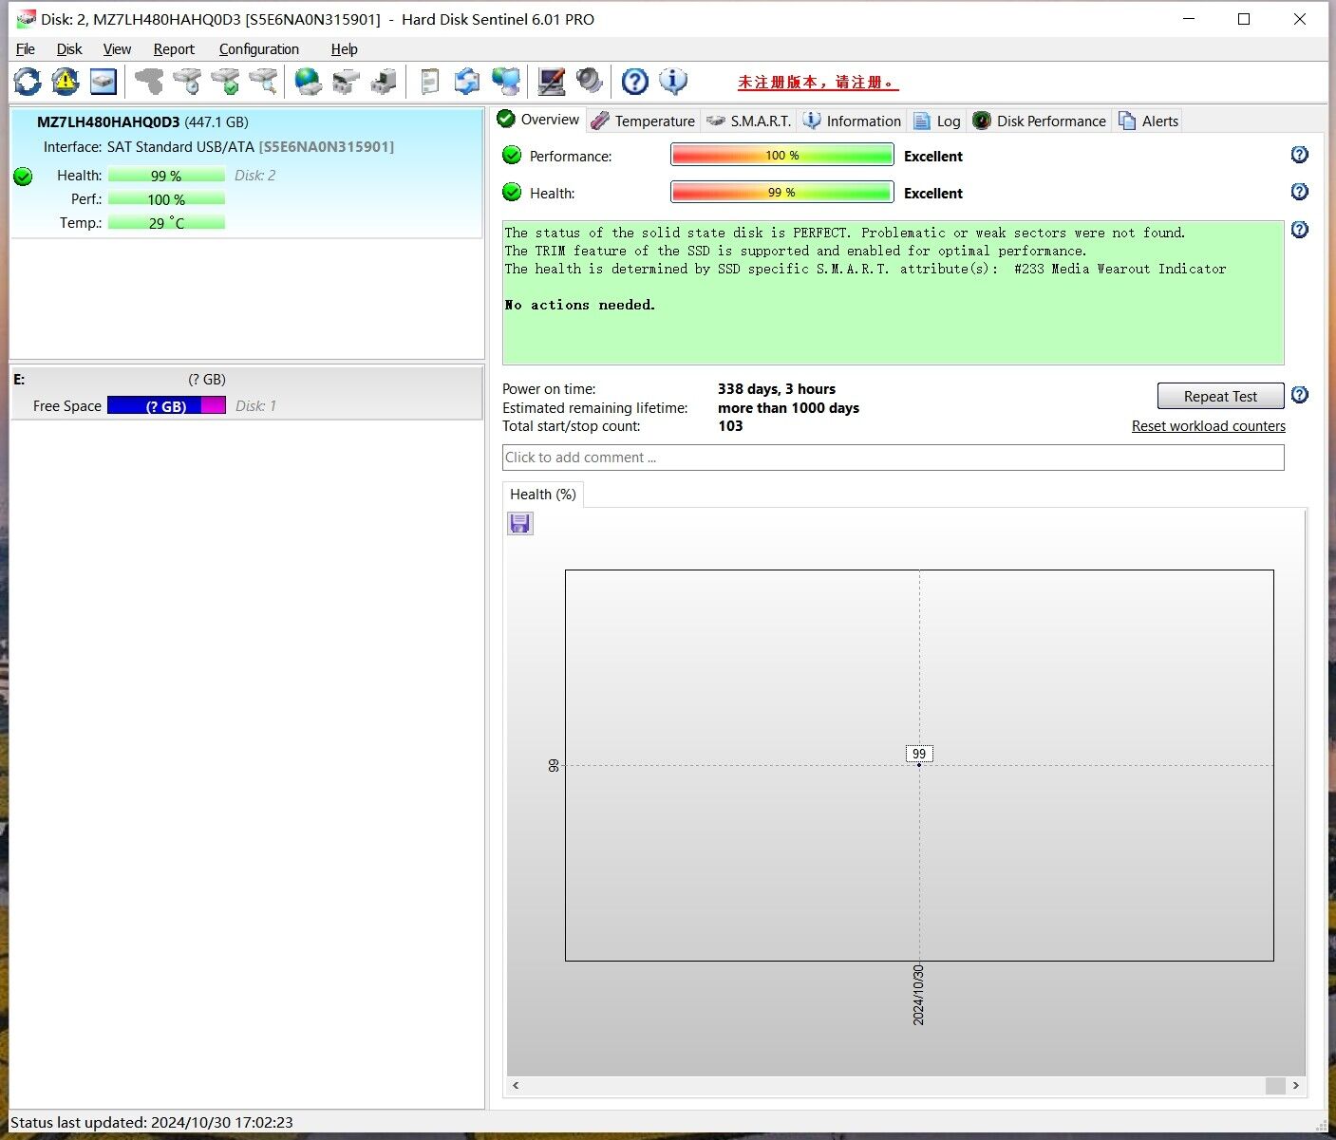Screen dimensions: 1336x1140
Task: Open the View menu
Action: [117, 49]
